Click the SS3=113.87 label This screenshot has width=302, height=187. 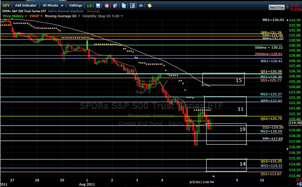pyautogui.click(x=271, y=174)
